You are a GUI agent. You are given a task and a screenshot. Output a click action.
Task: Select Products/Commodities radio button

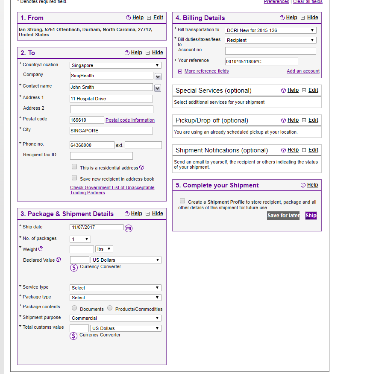click(110, 308)
